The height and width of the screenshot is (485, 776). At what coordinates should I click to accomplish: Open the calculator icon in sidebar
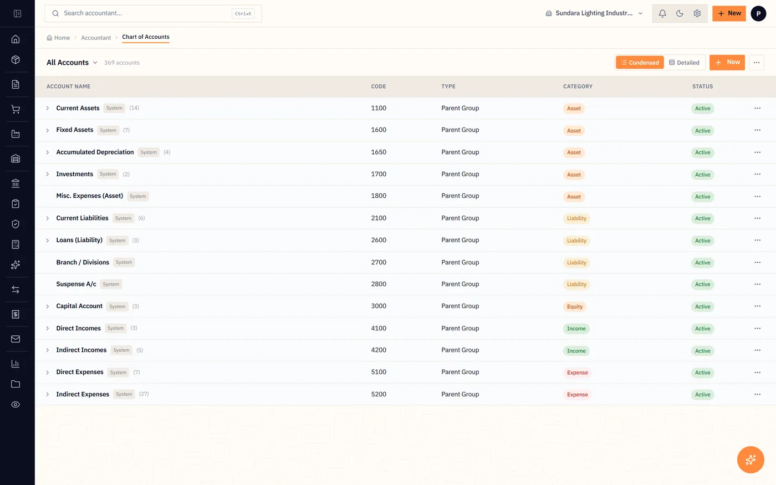16,244
